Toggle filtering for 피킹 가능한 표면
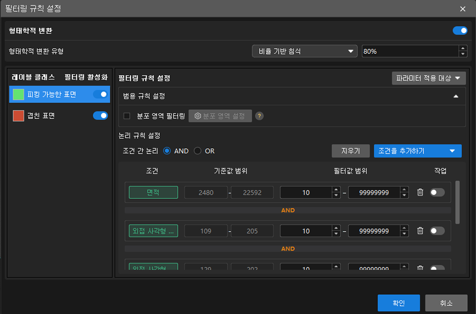This screenshot has height=314, width=476. [100, 94]
